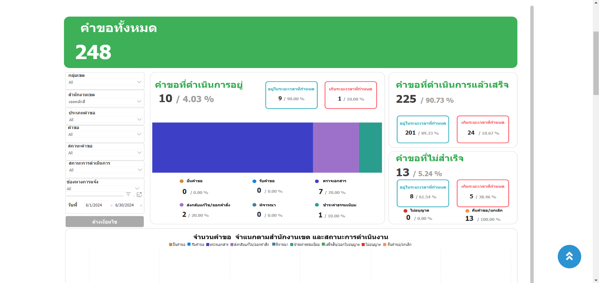The image size is (599, 283).
Task: Click the คืนคำขอ/ยกเลิก orange legend dot
Action: pos(467,211)
